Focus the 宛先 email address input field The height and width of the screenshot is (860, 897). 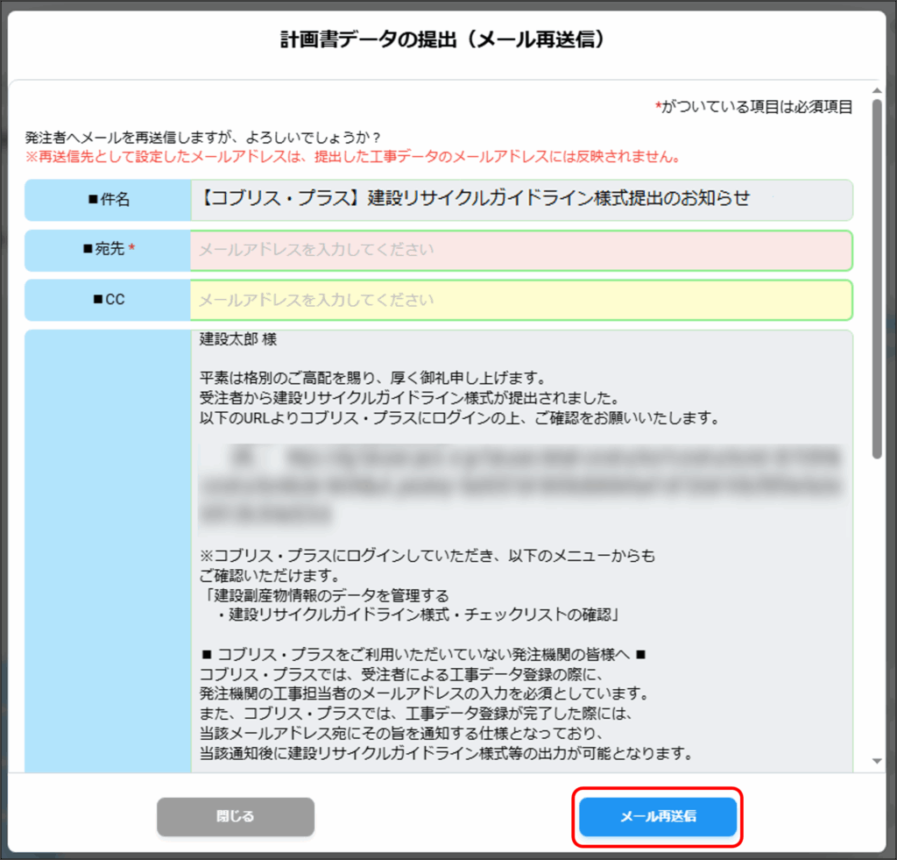point(520,251)
